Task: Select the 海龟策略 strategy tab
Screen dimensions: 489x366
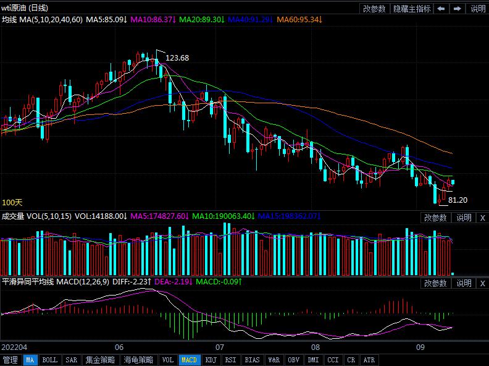Action: pyautogui.click(x=138, y=360)
